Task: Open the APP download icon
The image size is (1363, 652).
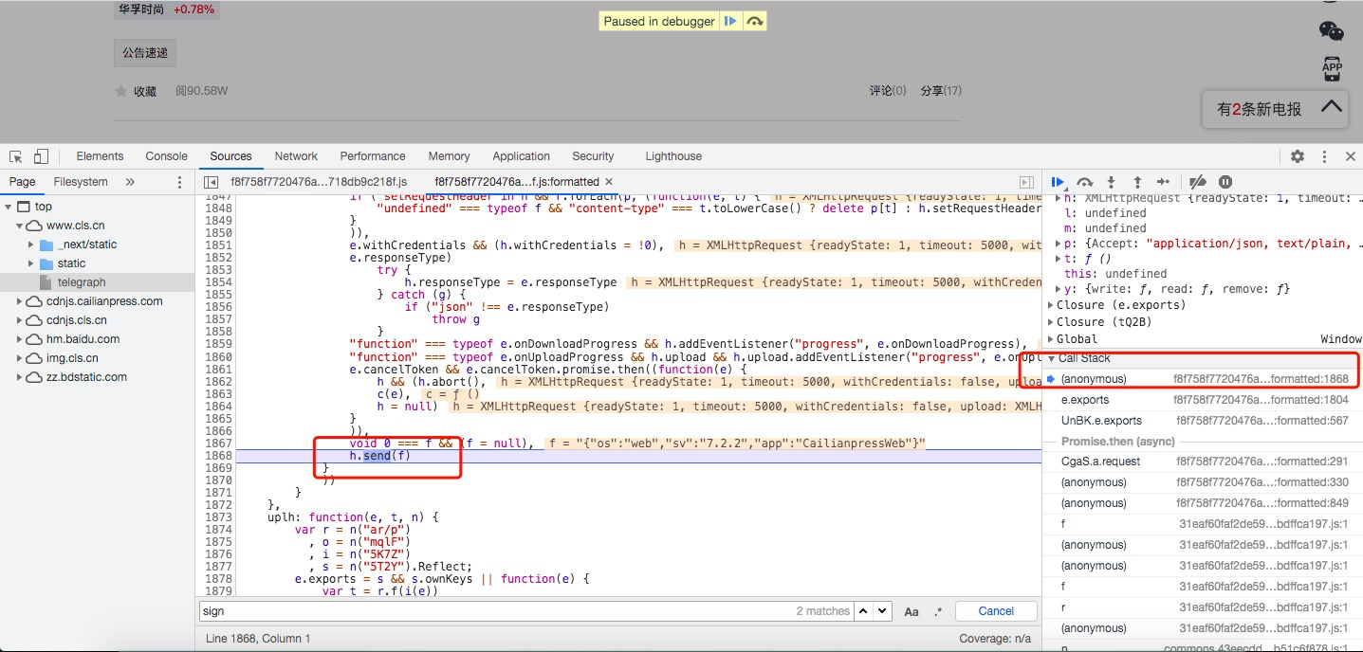Action: click(x=1332, y=68)
